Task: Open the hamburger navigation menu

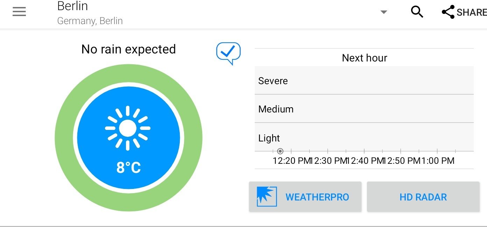Action: (x=19, y=12)
